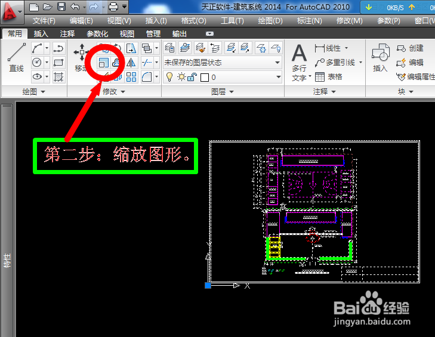Screen dimensions: 435x337
Task: Click the Multileader (多重引线) button
Action: pos(335,63)
